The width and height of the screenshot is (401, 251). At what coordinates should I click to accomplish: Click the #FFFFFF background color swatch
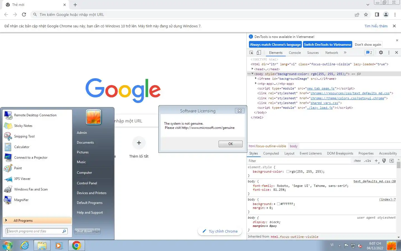pyautogui.click(x=278, y=204)
